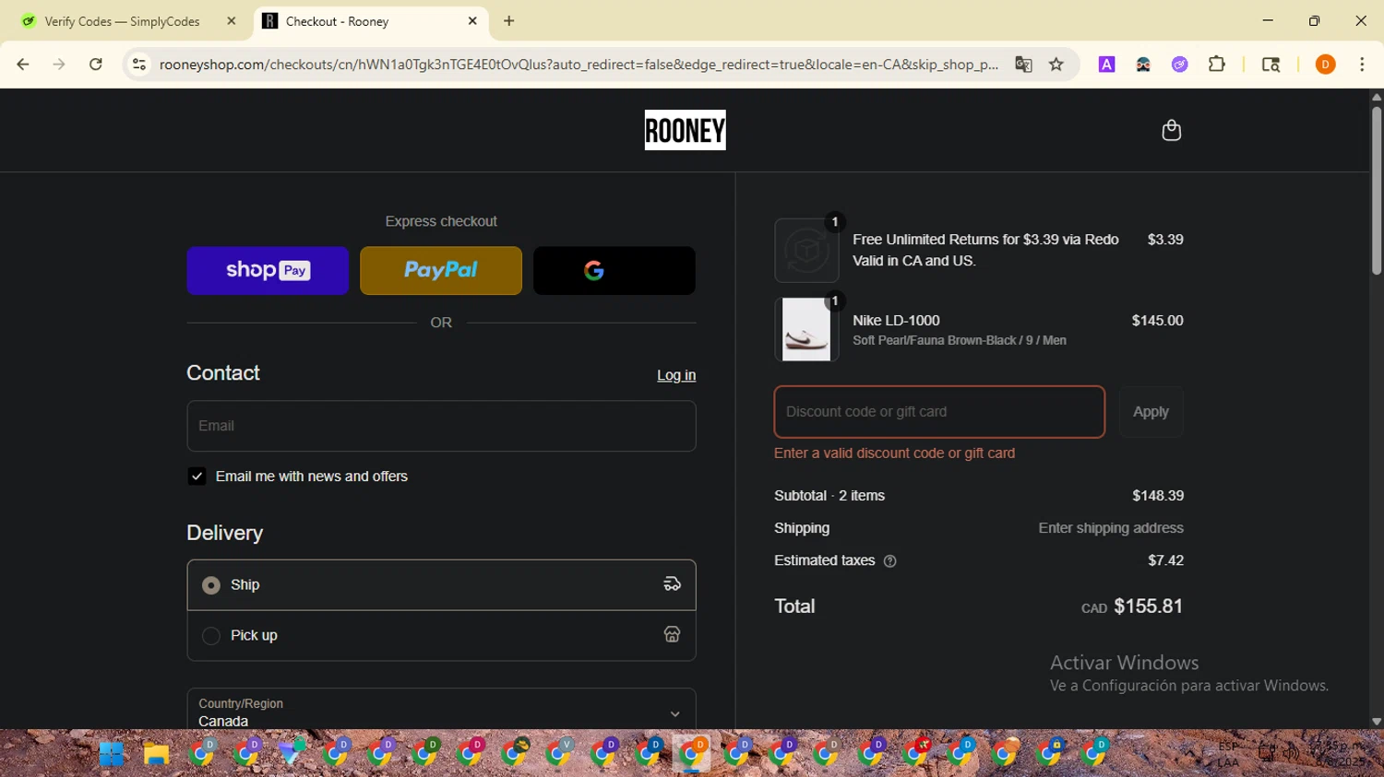Click the rooneyshop.com address bar URL
This screenshot has width=1384, height=777.
(579, 65)
